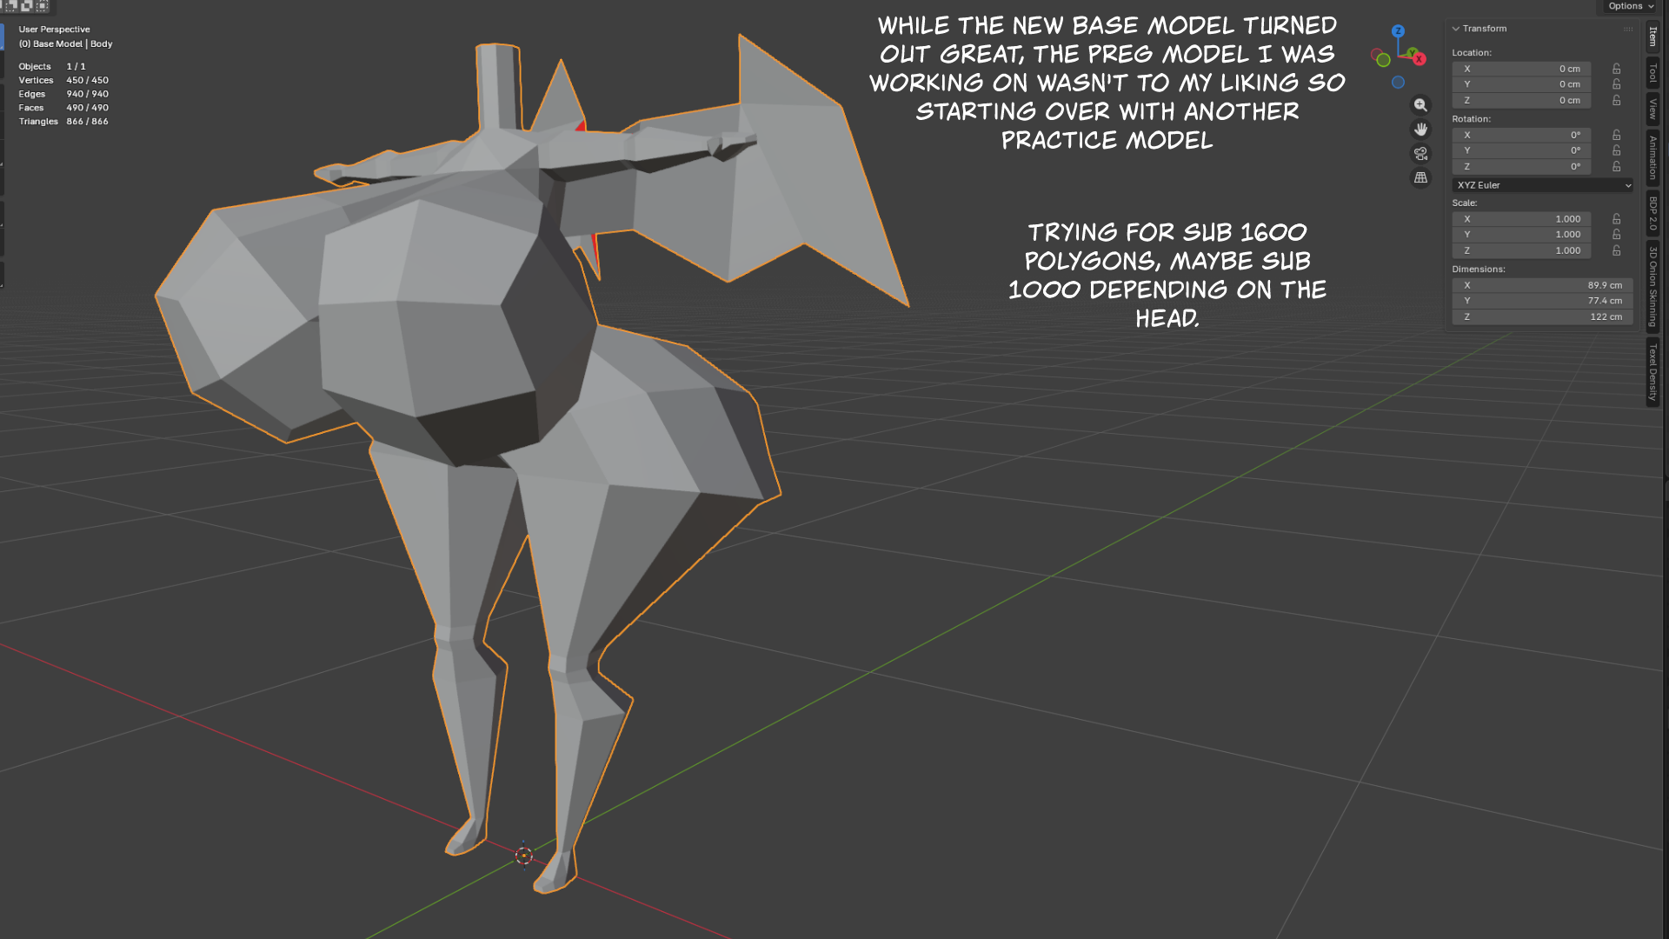
Task: Click the Scale Y field
Action: click(1521, 235)
